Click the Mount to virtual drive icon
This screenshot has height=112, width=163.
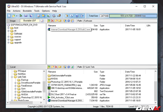[54, 16]
